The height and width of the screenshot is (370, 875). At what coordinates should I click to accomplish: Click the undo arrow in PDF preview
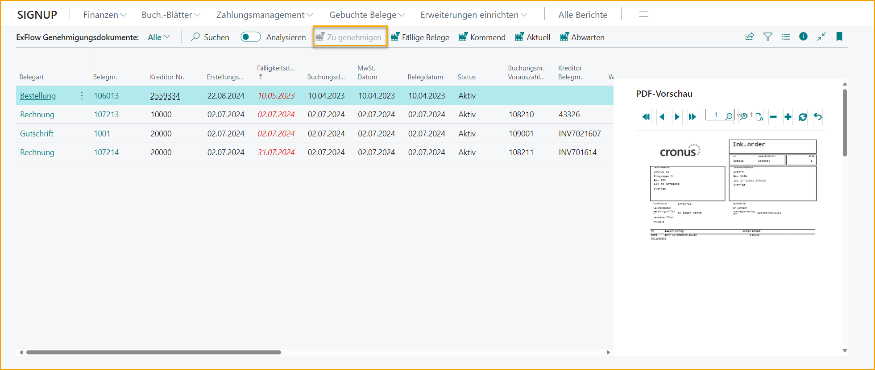[x=818, y=117]
